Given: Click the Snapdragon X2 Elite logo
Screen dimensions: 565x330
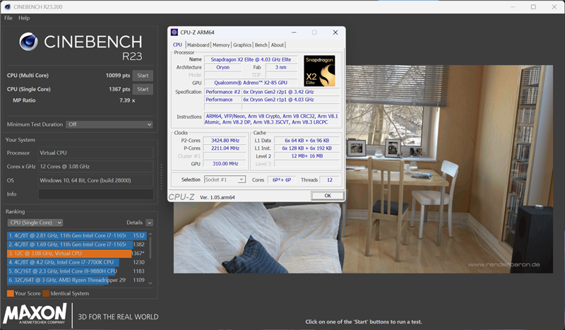Looking at the screenshot, I should [319, 71].
